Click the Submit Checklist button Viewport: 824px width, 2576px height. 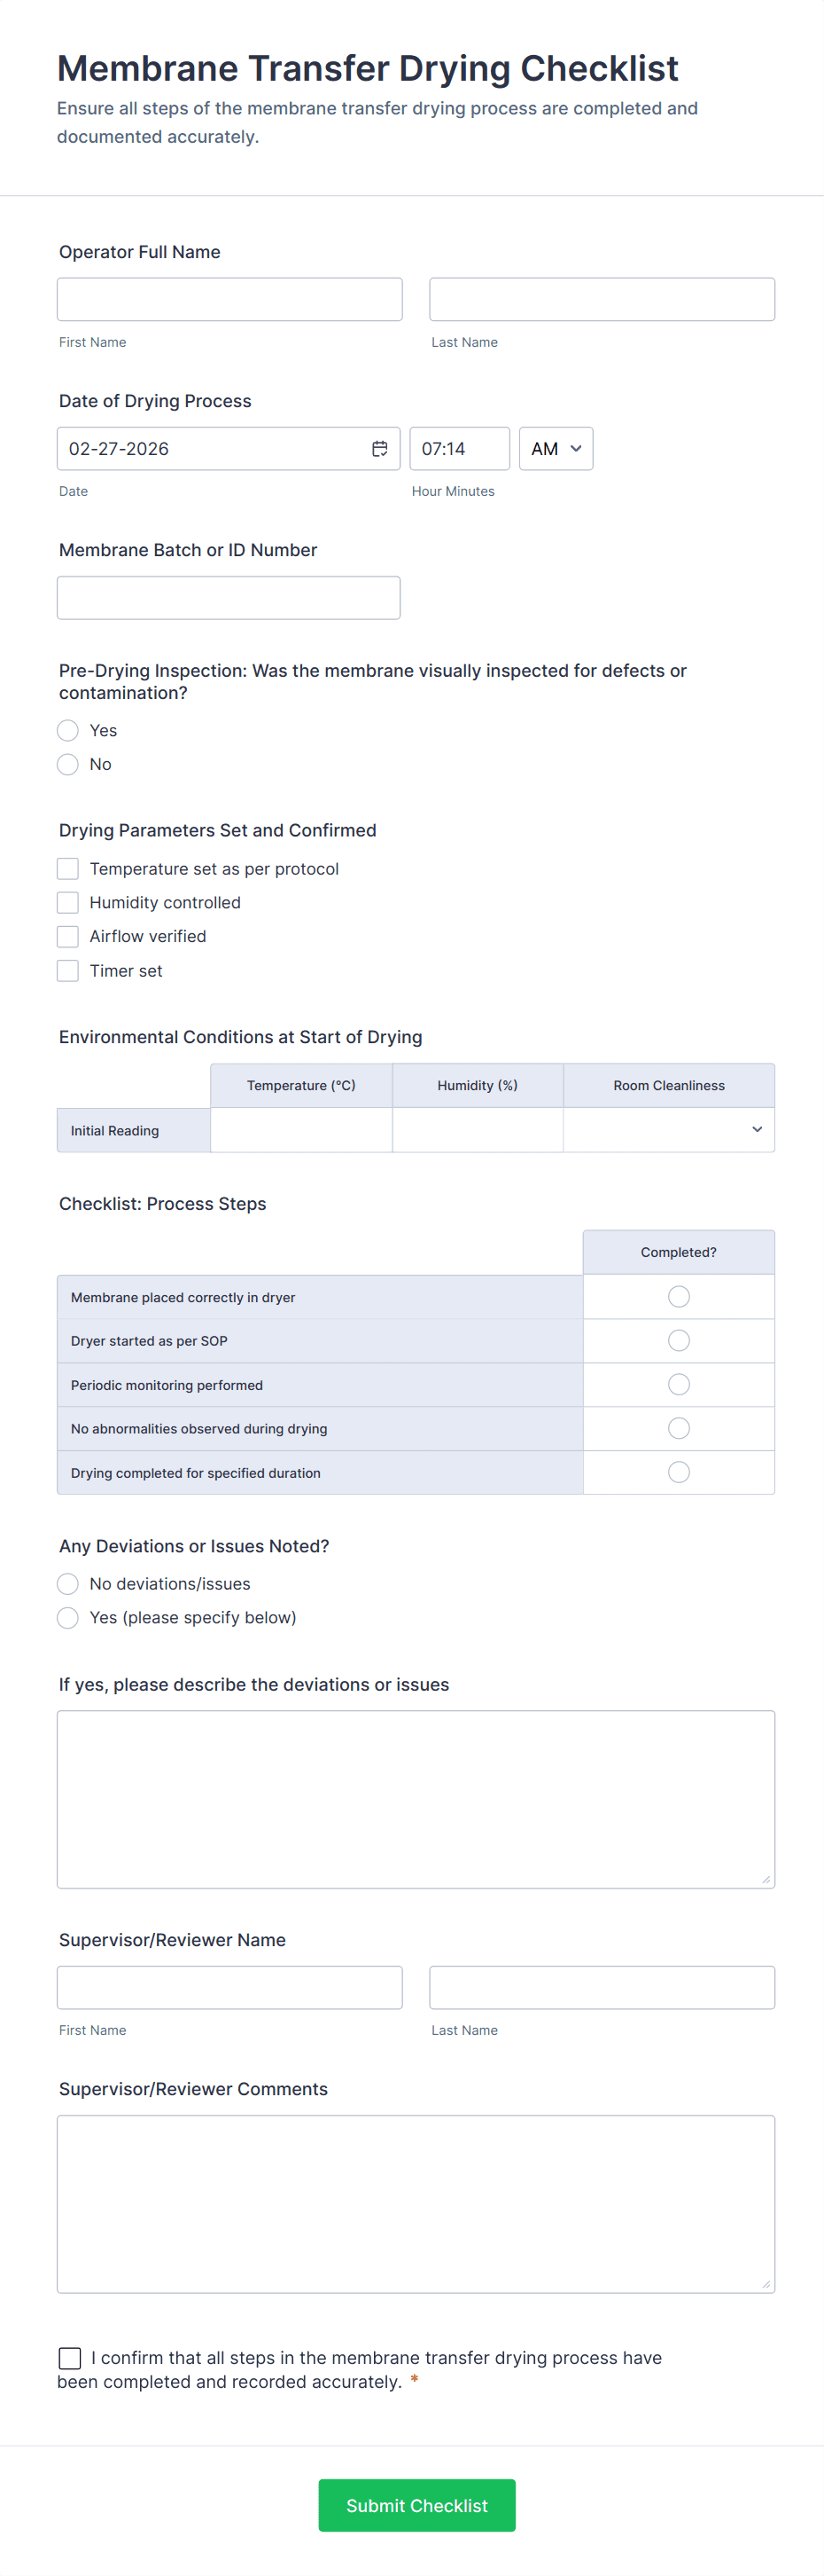click(416, 2505)
